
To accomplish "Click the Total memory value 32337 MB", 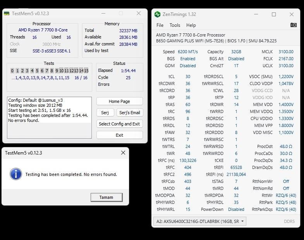I will pos(128,31).
